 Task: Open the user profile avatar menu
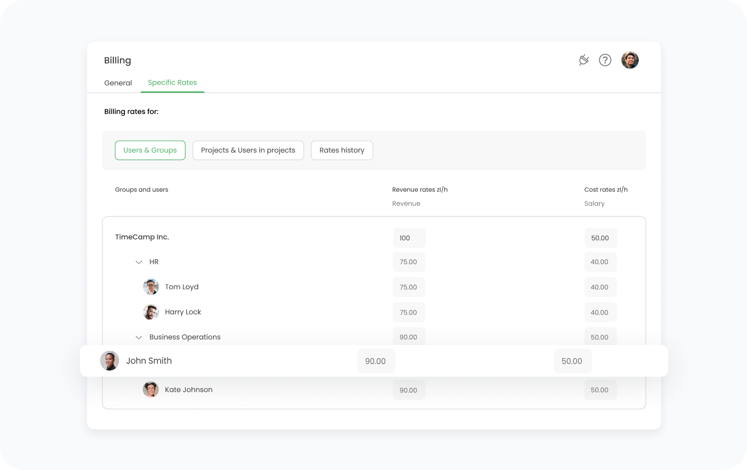coord(630,60)
